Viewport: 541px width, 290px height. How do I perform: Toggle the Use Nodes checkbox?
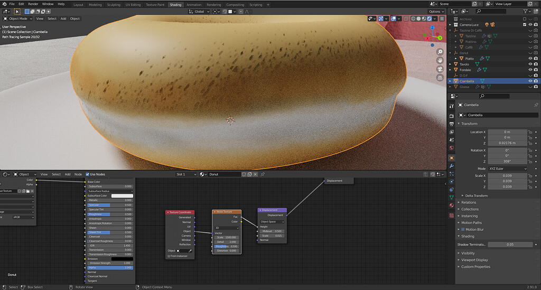coord(87,174)
